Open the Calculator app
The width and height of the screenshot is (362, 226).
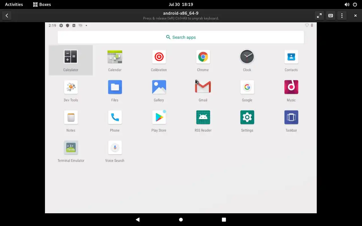(x=71, y=60)
